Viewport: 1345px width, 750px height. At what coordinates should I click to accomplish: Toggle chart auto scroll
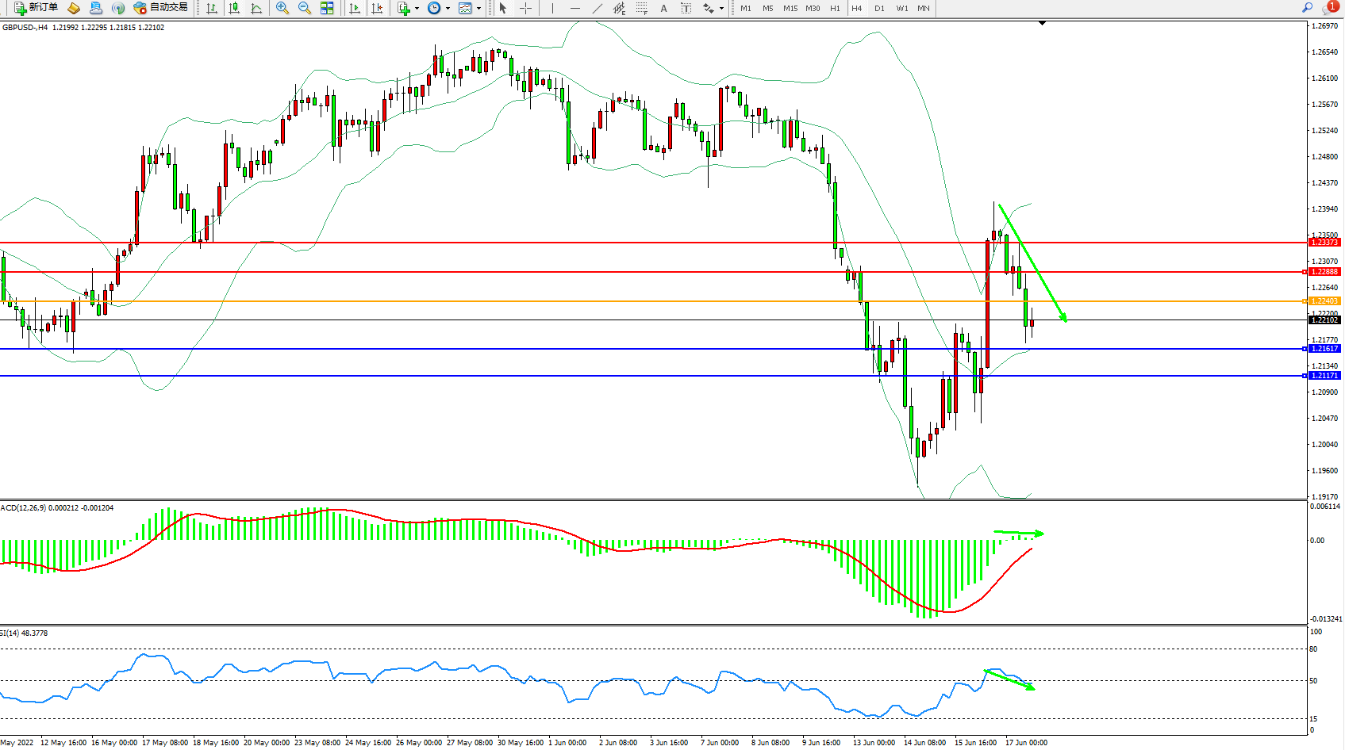355,8
